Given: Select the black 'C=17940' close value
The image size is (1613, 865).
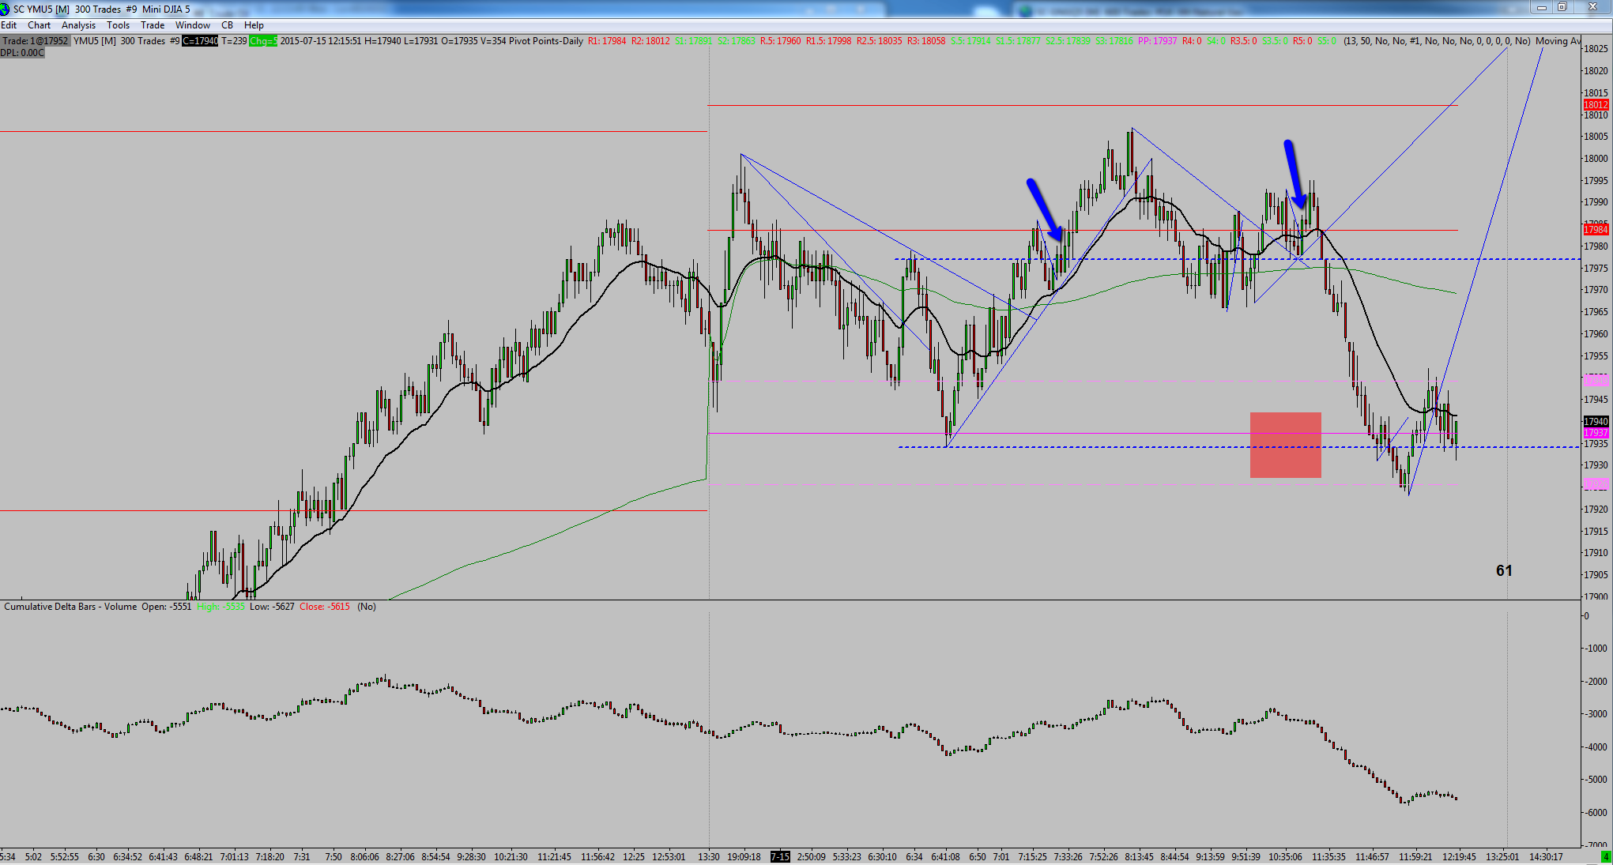Looking at the screenshot, I should point(200,41).
